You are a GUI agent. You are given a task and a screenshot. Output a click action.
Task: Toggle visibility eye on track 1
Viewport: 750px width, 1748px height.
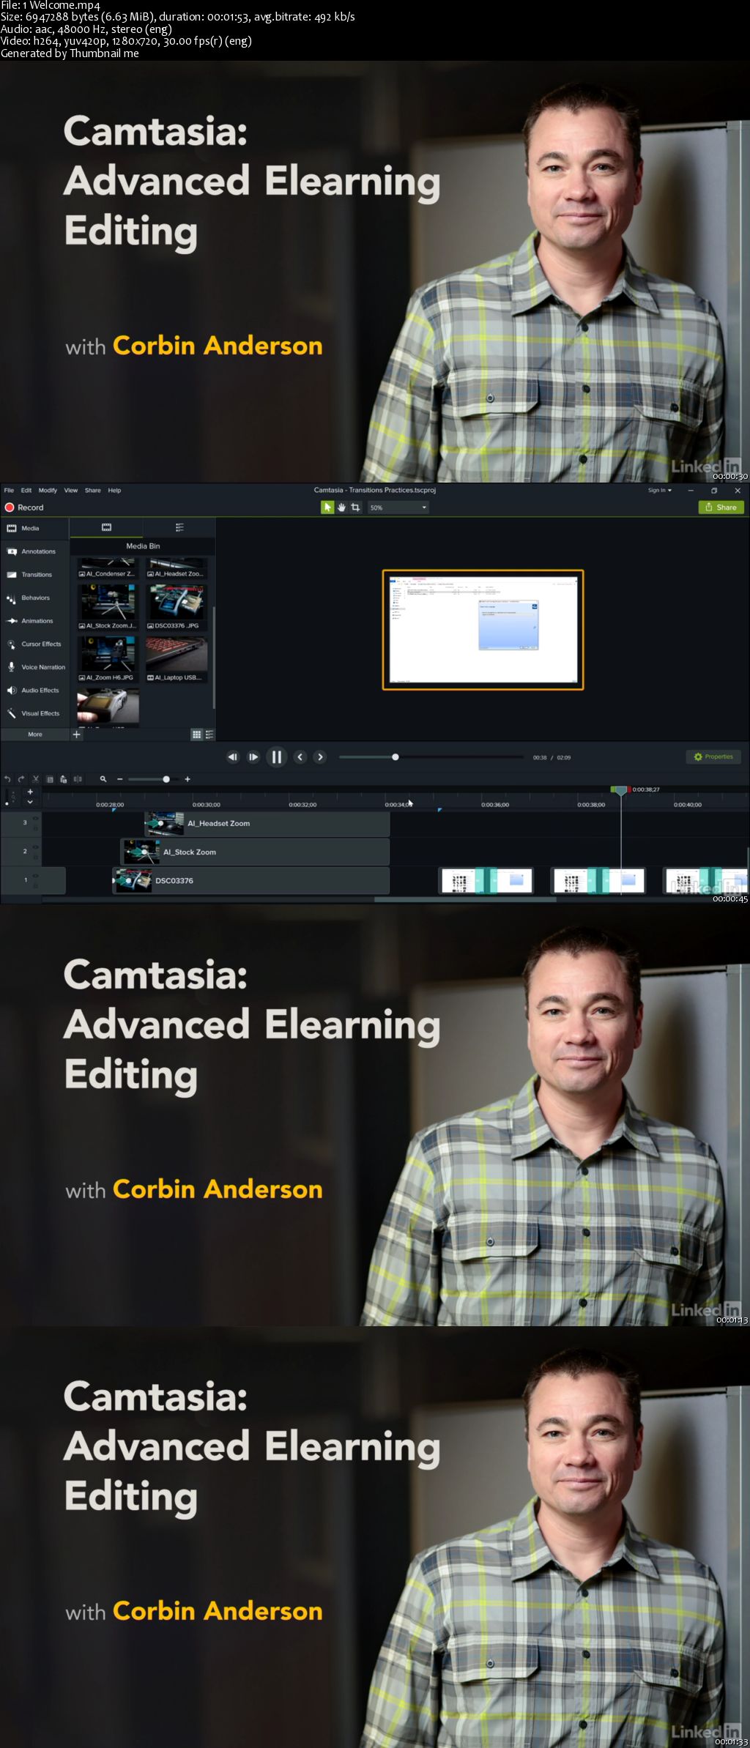(x=35, y=876)
